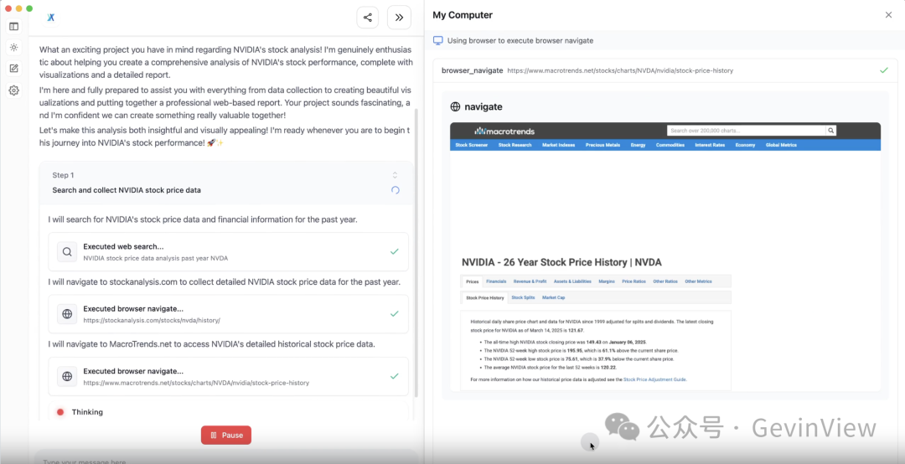Click the app logo icon at top
This screenshot has height=464, width=905.
coord(51,18)
